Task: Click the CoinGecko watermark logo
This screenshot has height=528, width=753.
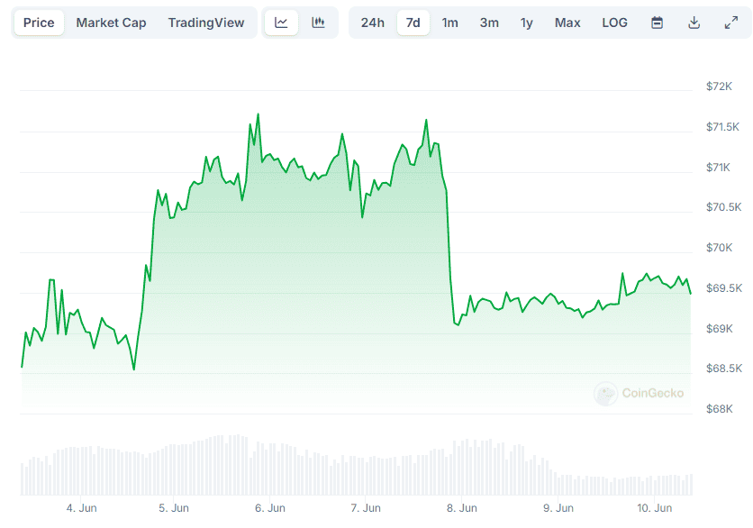Action: 640,393
